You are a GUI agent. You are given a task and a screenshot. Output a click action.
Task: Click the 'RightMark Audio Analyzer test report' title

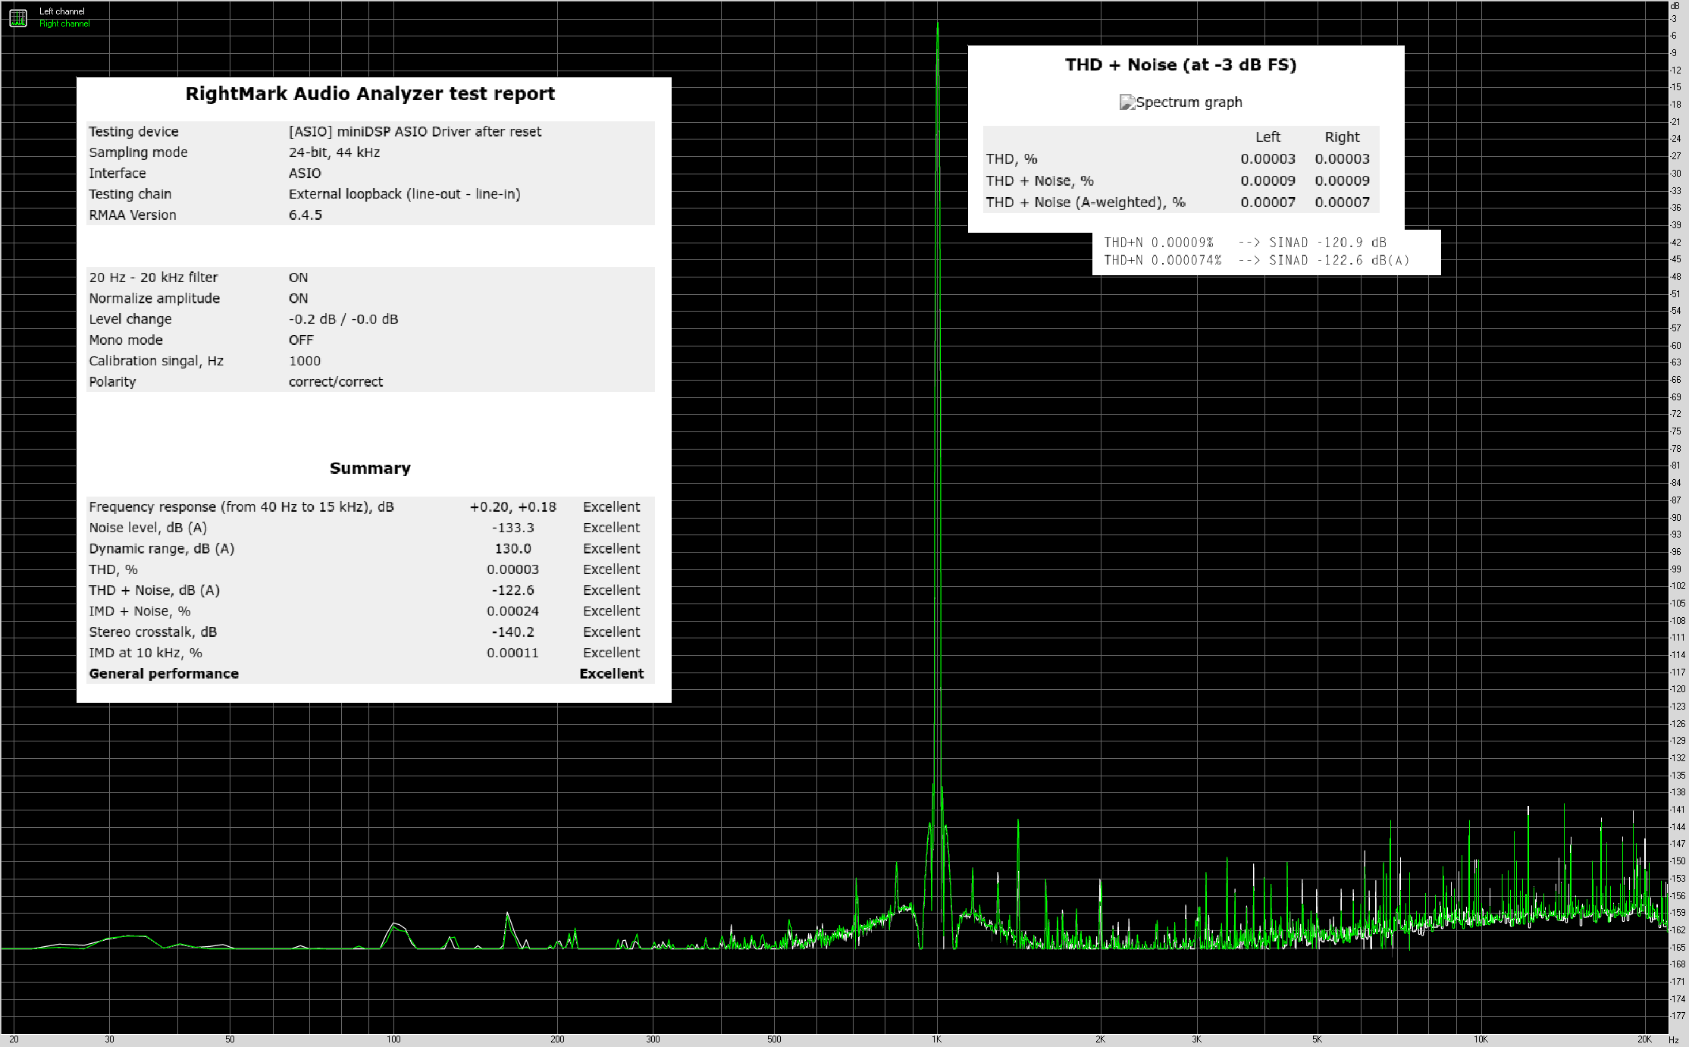click(x=370, y=94)
